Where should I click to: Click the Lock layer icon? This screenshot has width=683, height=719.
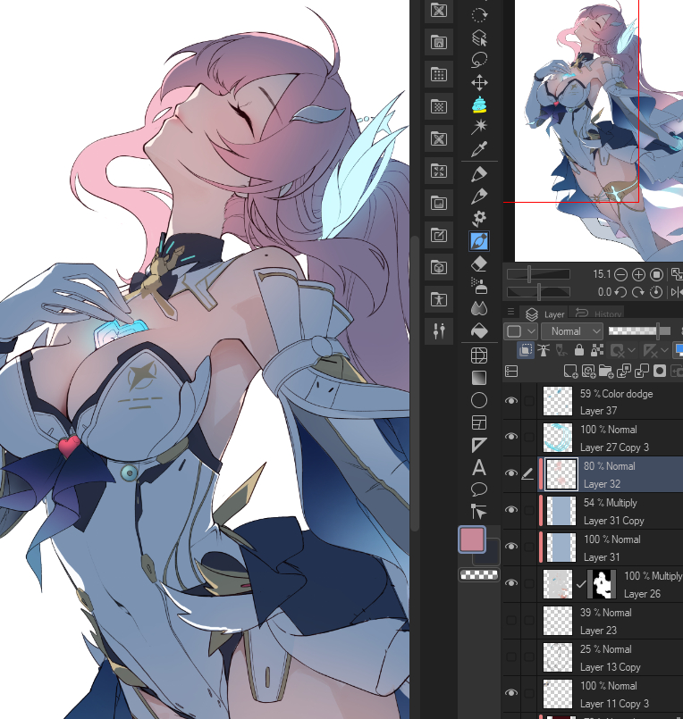[579, 351]
